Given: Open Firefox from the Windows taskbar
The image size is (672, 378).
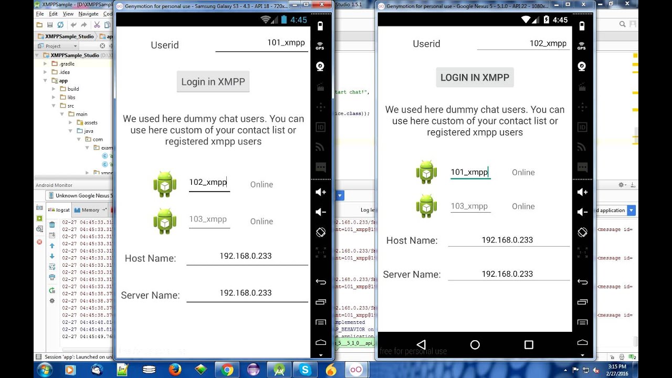Looking at the screenshot, I should [175, 370].
